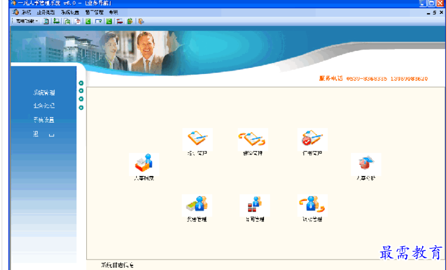Open the clipboard with red checkmark icon
The height and width of the screenshot is (270, 447).
pyautogui.click(x=312, y=139)
